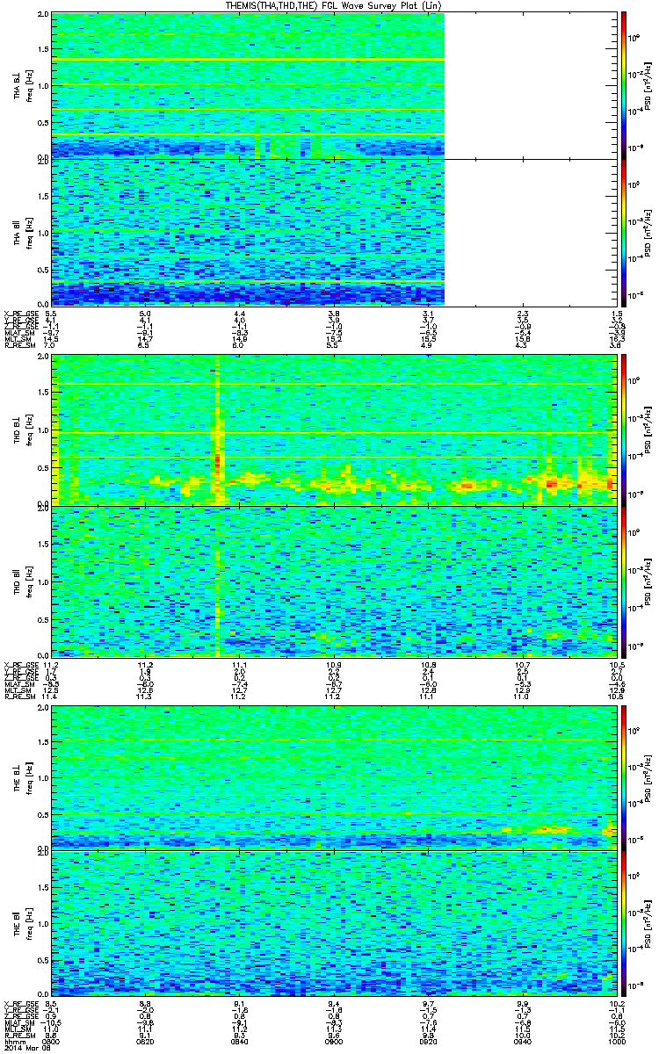Screen dimensions: 659x1054
Task: Click the 0840 time tick label
Action: 239,1042
